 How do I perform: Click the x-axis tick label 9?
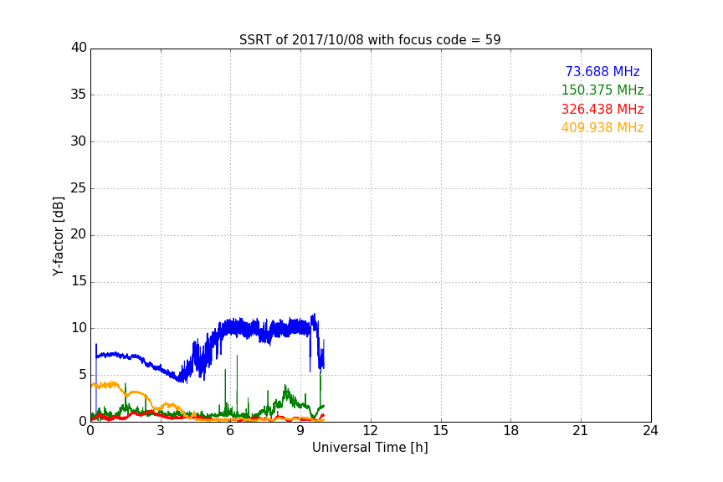pos(300,431)
